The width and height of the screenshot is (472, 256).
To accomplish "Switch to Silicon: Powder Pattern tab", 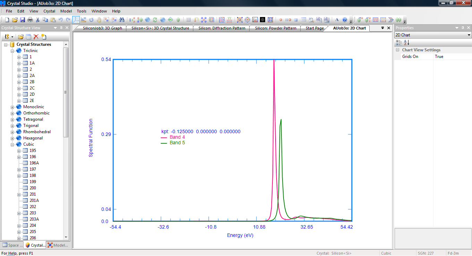I will [276, 28].
